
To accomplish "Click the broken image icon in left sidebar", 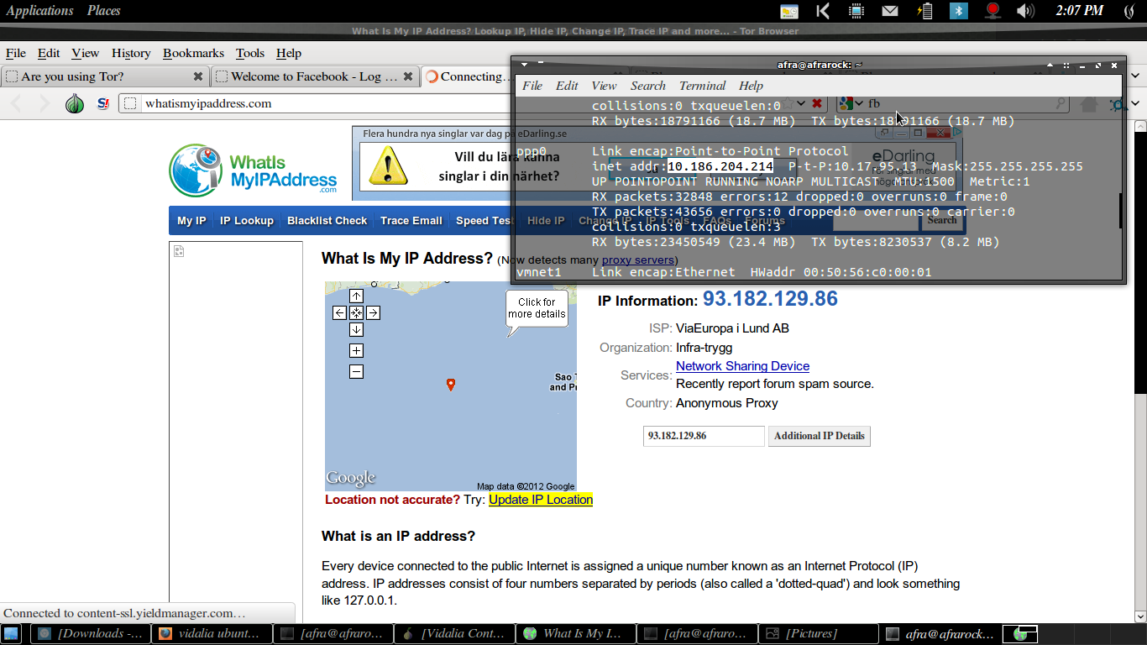I will [x=178, y=251].
